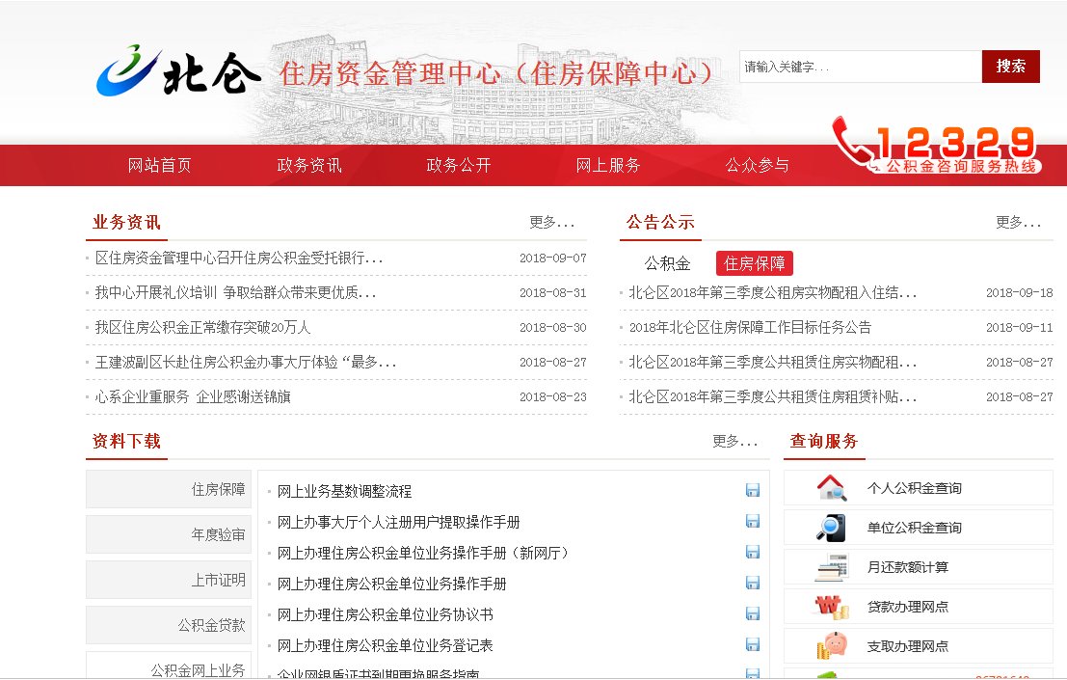Click 更多... next to 业务资讯

point(550,223)
